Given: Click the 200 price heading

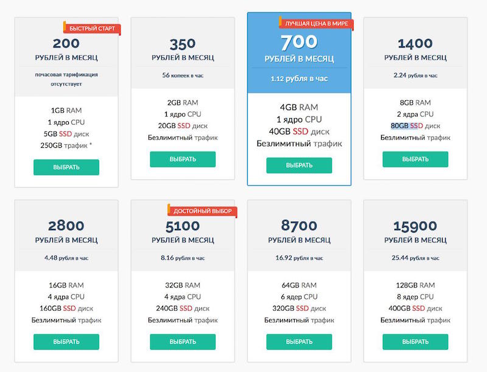Looking at the screenshot, I should (x=66, y=43).
